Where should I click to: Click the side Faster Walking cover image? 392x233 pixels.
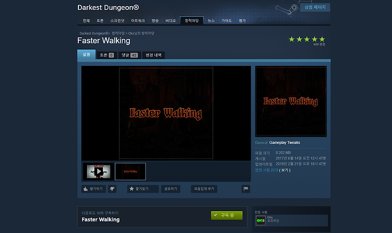click(291, 101)
